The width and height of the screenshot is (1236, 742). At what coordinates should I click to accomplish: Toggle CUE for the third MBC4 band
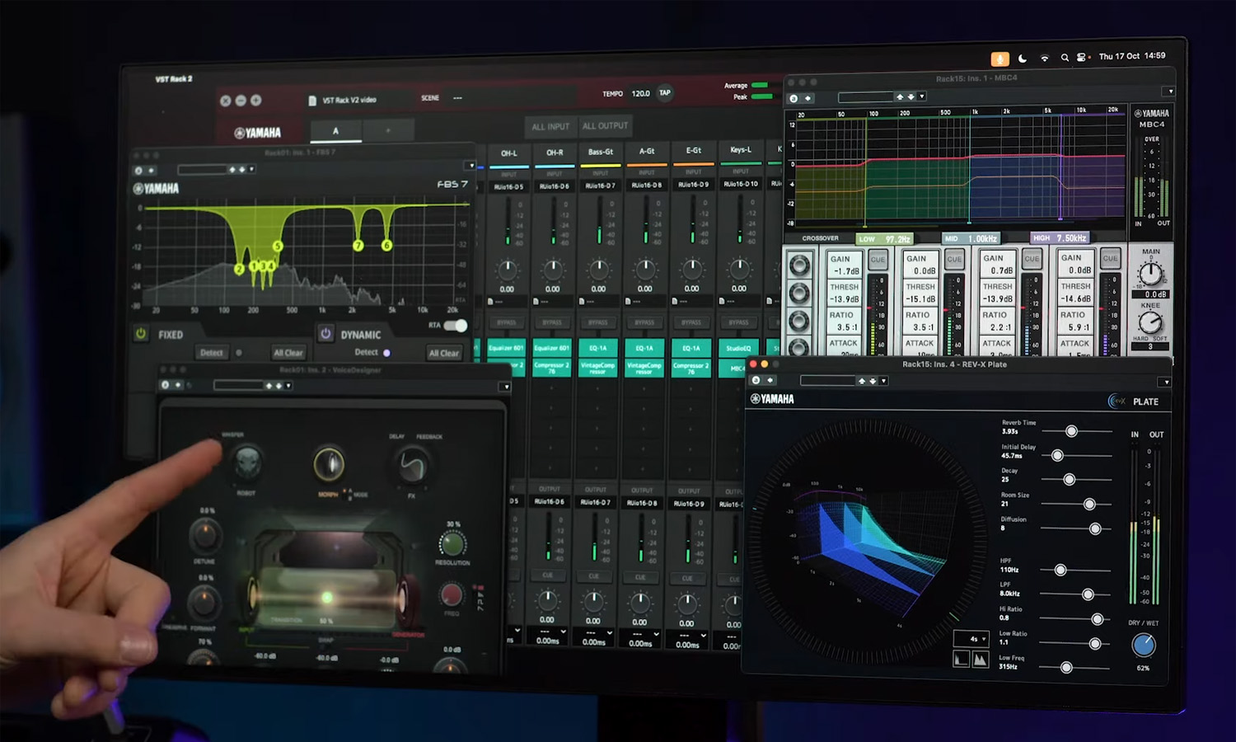[1032, 258]
